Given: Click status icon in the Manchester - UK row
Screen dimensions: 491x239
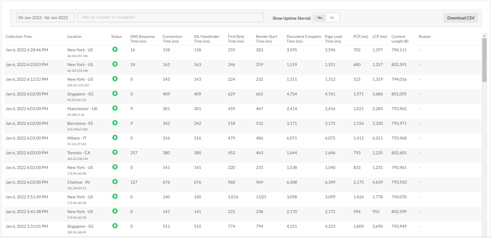Looking at the screenshot, I should pos(115,108).
